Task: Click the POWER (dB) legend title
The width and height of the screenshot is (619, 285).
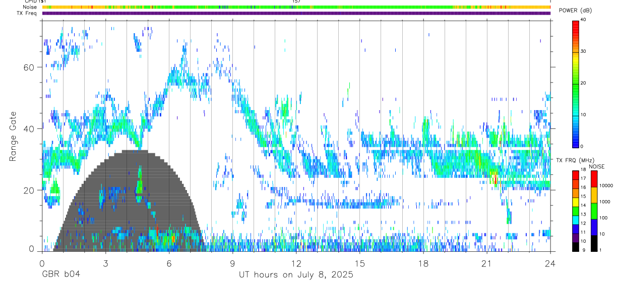Action: coord(575,11)
